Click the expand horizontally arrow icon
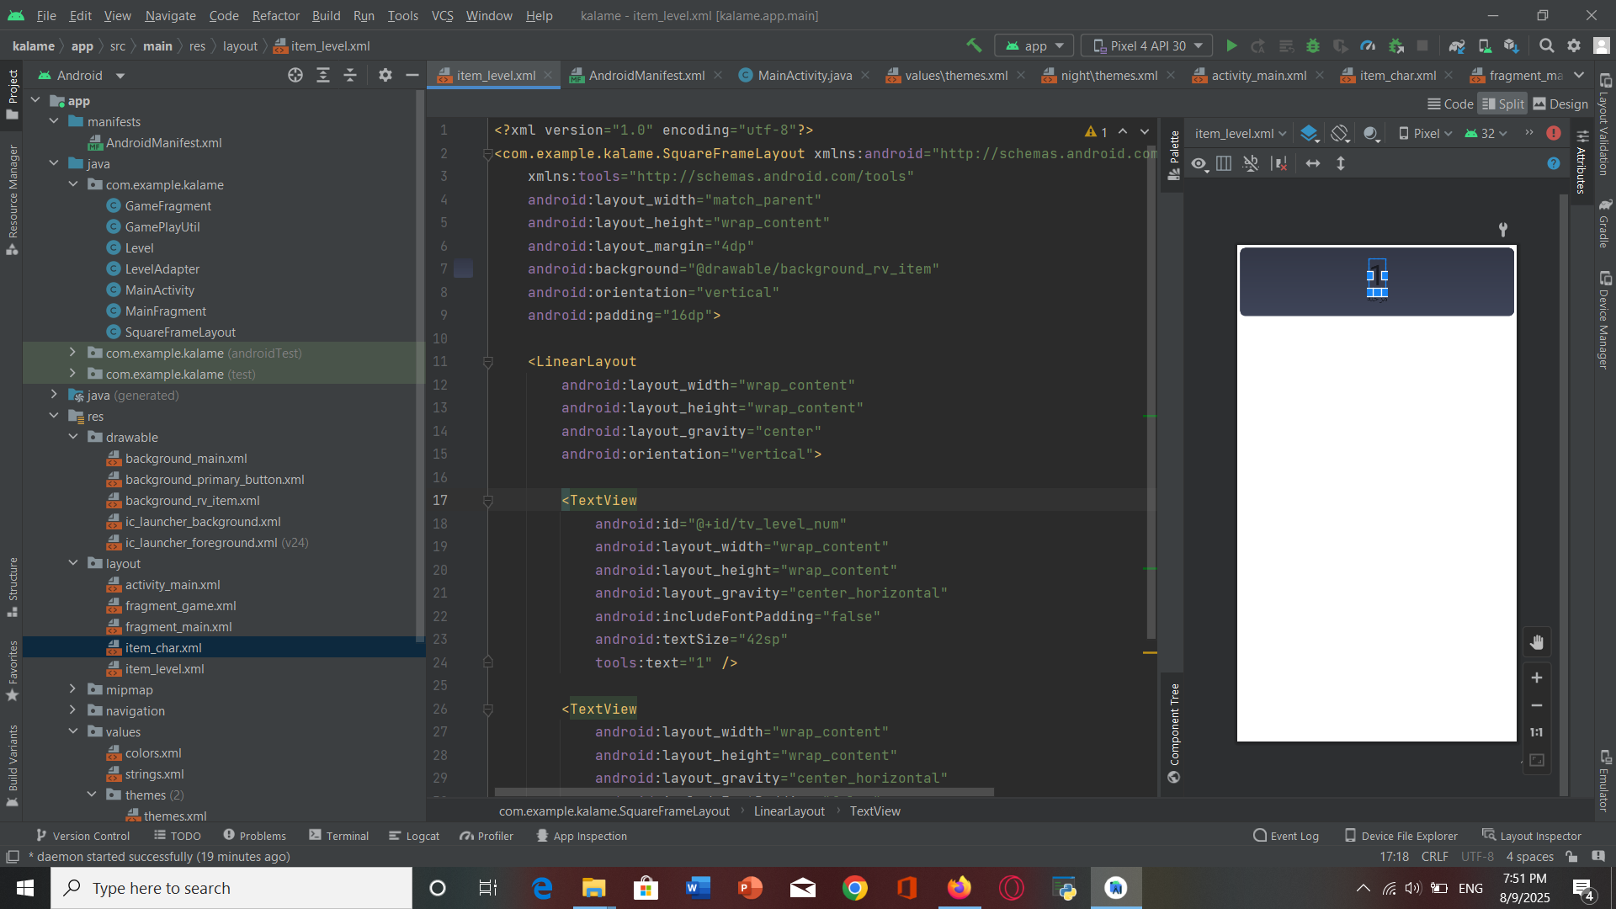 [x=1313, y=163]
